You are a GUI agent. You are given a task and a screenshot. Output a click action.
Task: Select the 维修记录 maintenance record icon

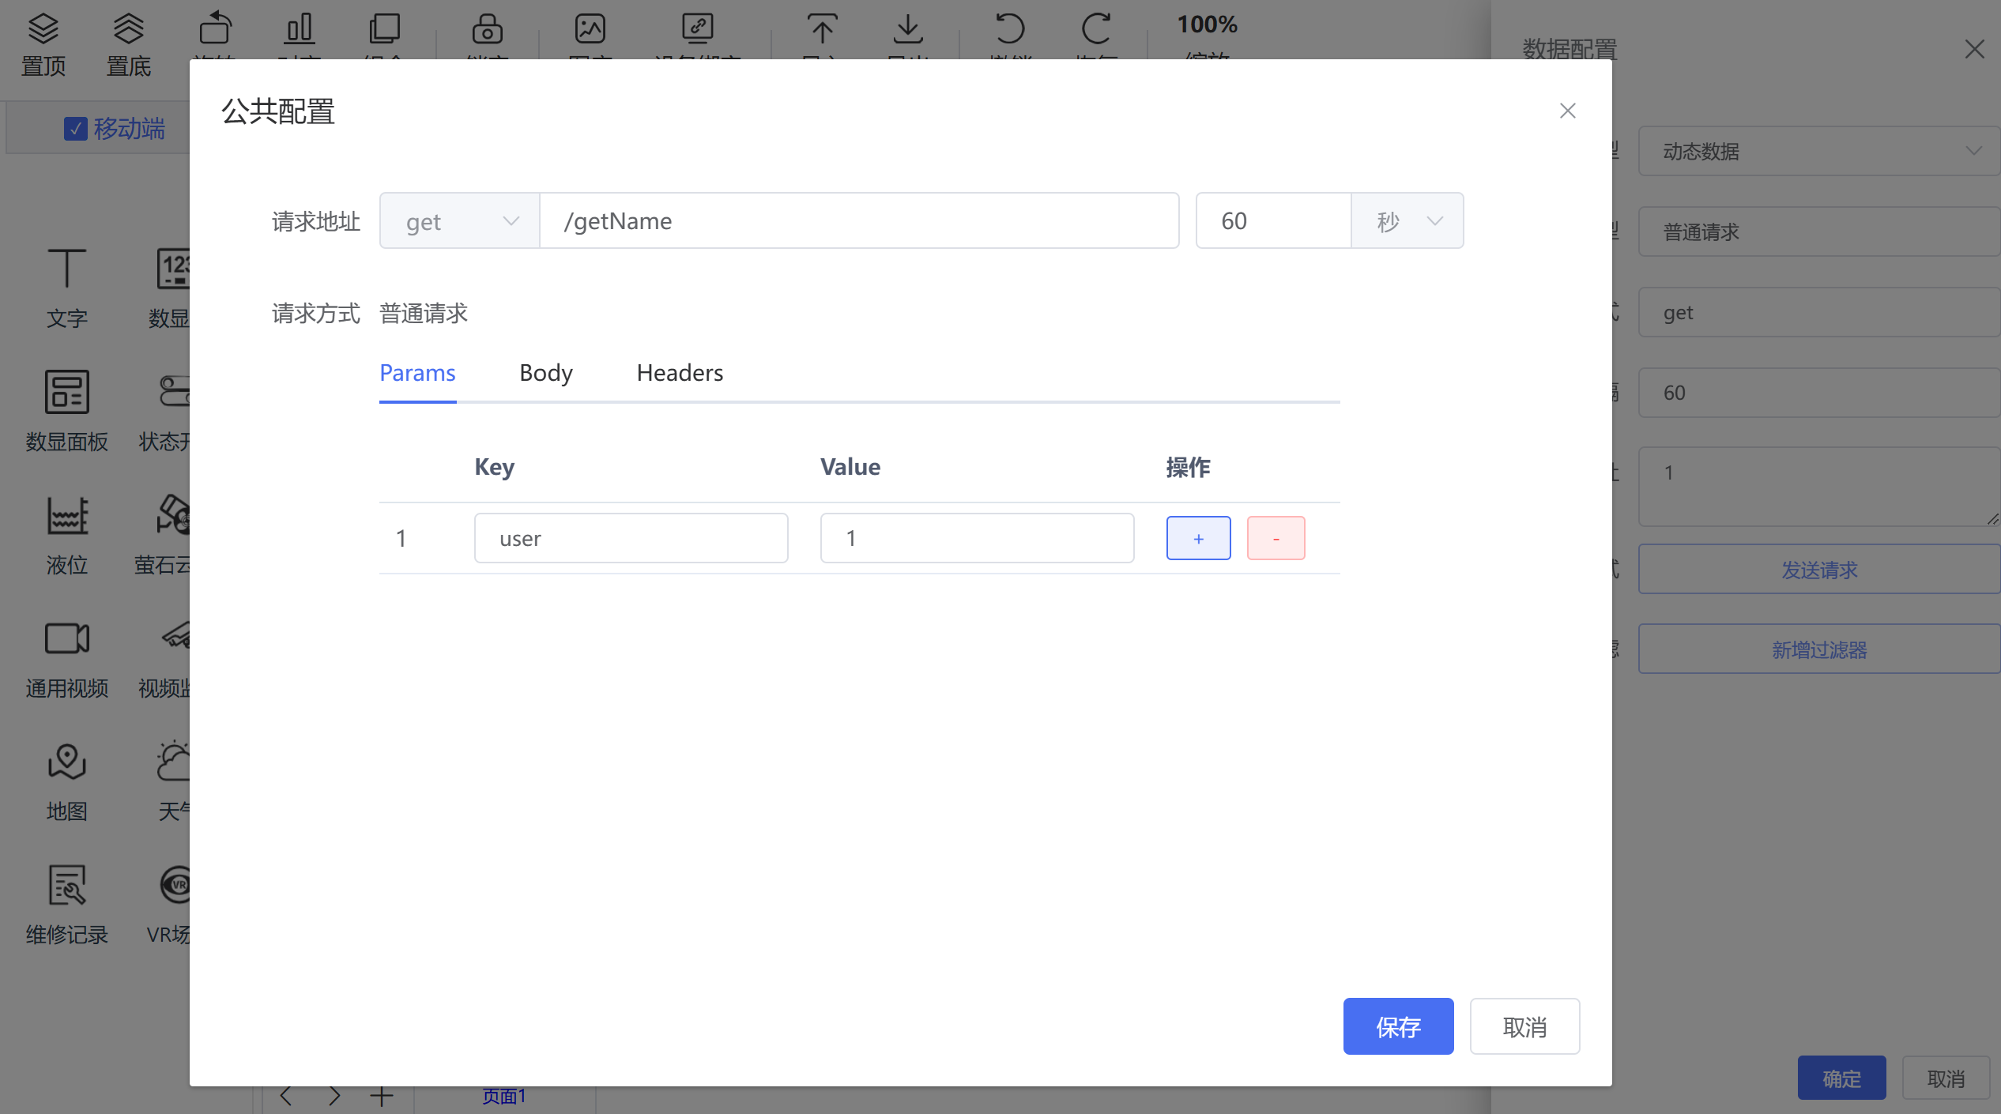tap(66, 885)
